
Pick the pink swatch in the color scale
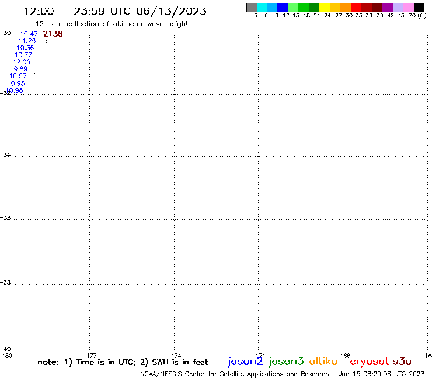pos(409,7)
